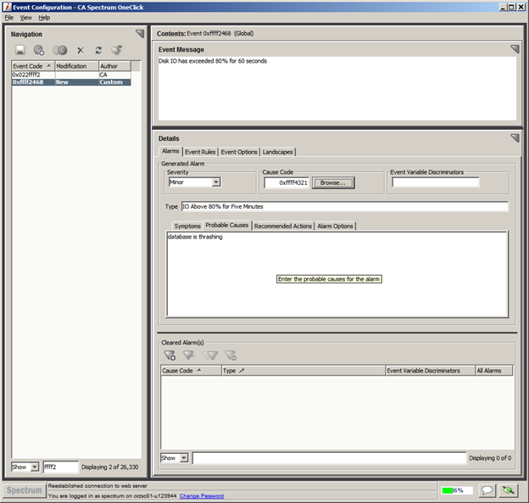Click the Event Variable Discriminators column header
Screen dimensions: 529x503
430,371
